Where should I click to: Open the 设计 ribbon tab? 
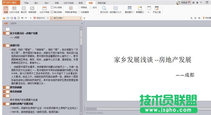pyautogui.click(x=47, y=3)
